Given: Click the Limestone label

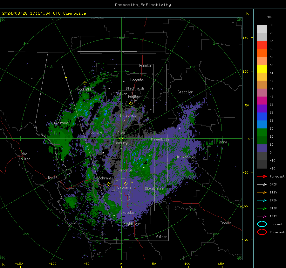Looking at the screenshot, I should pos(60,123).
